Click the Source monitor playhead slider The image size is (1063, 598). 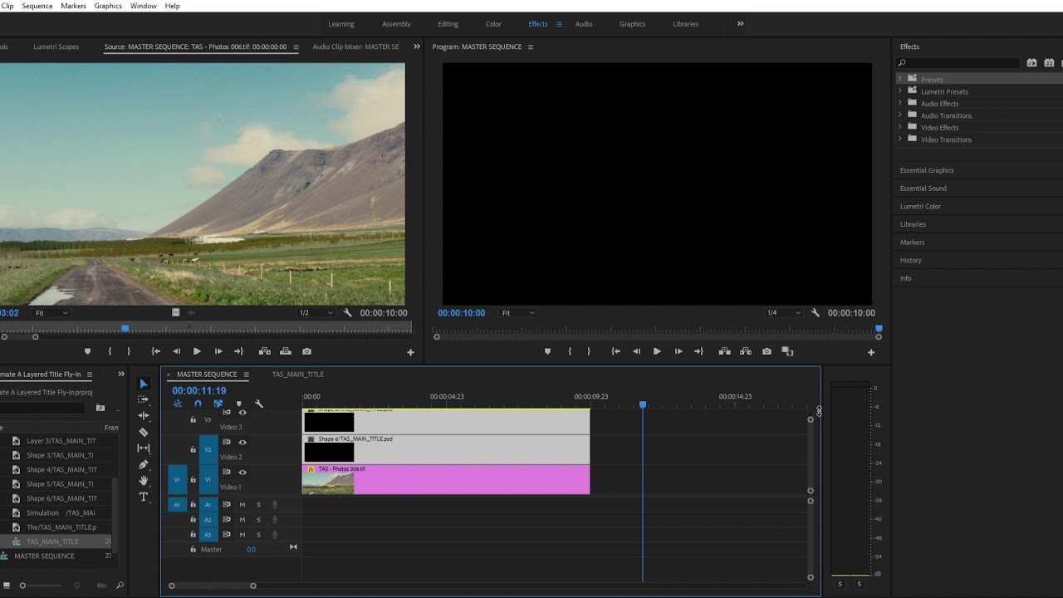pos(125,329)
